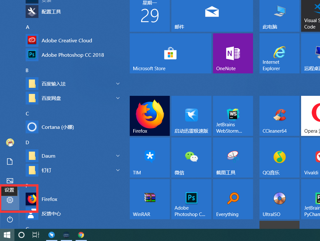Jump to letter index A header
Image resolution: width=320 pixels, height=241 pixels.
pyautogui.click(x=28, y=27)
